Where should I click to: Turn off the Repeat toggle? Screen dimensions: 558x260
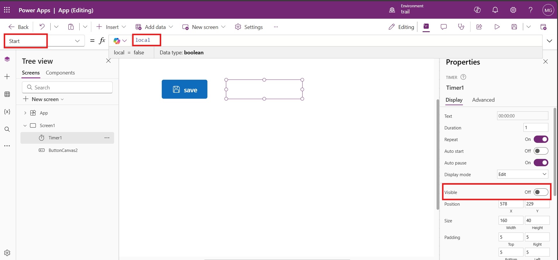point(541,139)
